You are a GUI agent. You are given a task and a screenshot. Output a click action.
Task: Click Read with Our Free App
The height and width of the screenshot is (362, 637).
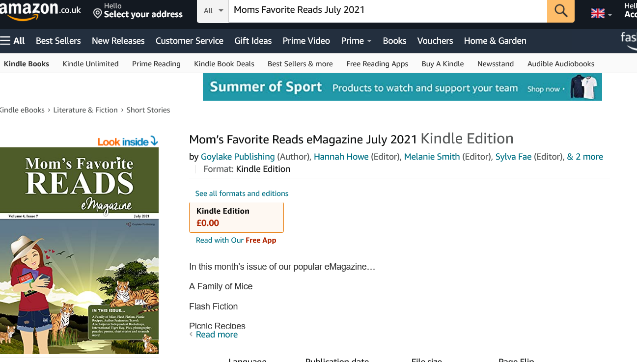point(236,240)
